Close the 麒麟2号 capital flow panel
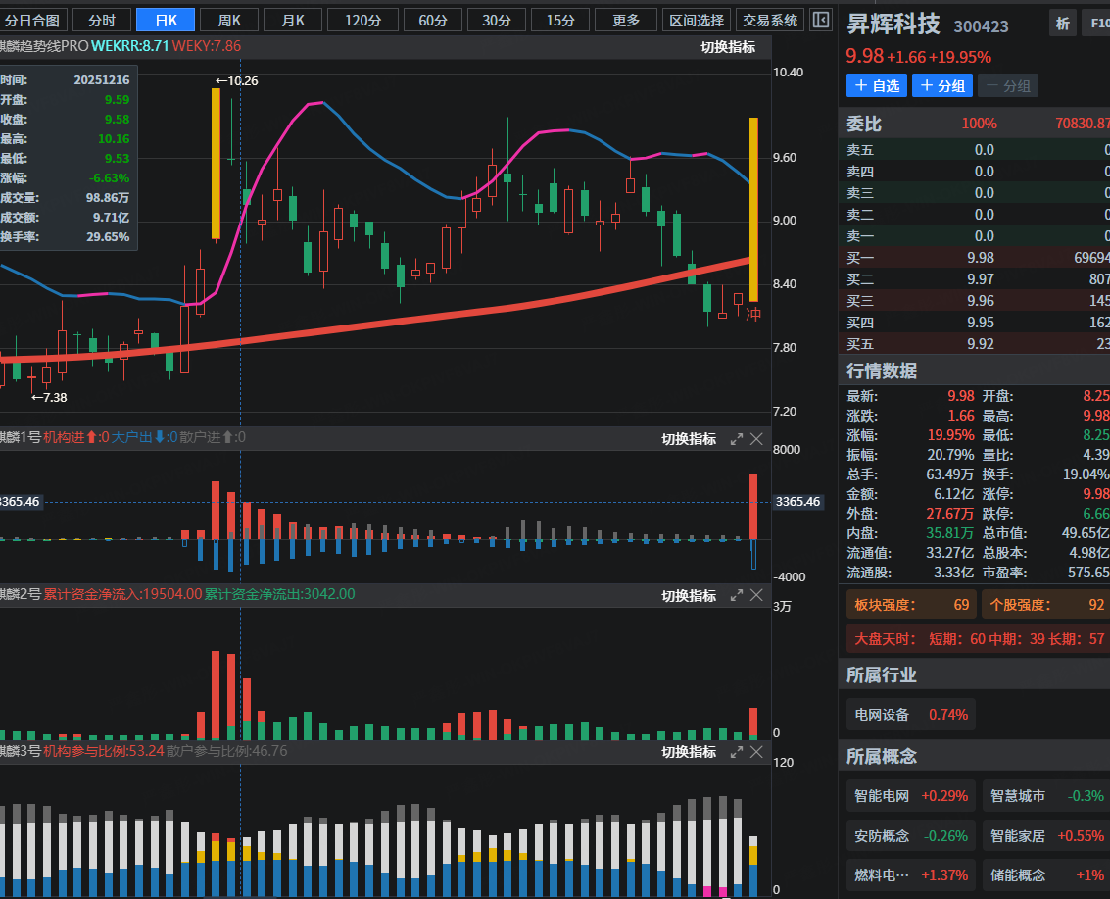The height and width of the screenshot is (899, 1110). pyautogui.click(x=756, y=595)
